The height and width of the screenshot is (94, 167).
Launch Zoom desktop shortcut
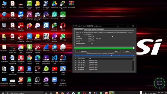55,81
